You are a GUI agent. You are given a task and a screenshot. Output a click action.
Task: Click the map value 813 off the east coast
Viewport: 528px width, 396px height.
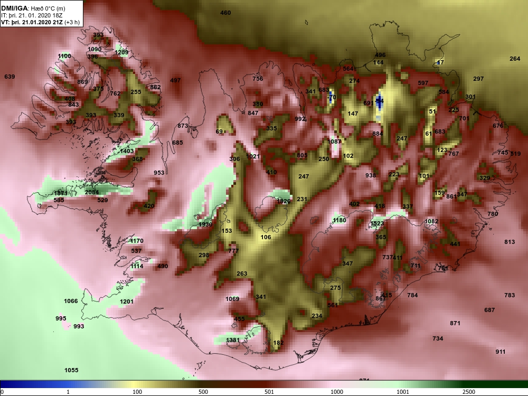pos(510,242)
